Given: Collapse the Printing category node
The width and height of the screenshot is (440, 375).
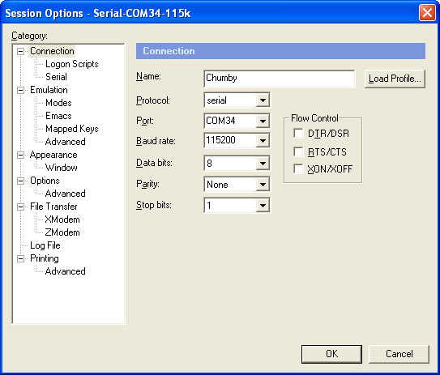Looking at the screenshot, I should tap(20, 258).
